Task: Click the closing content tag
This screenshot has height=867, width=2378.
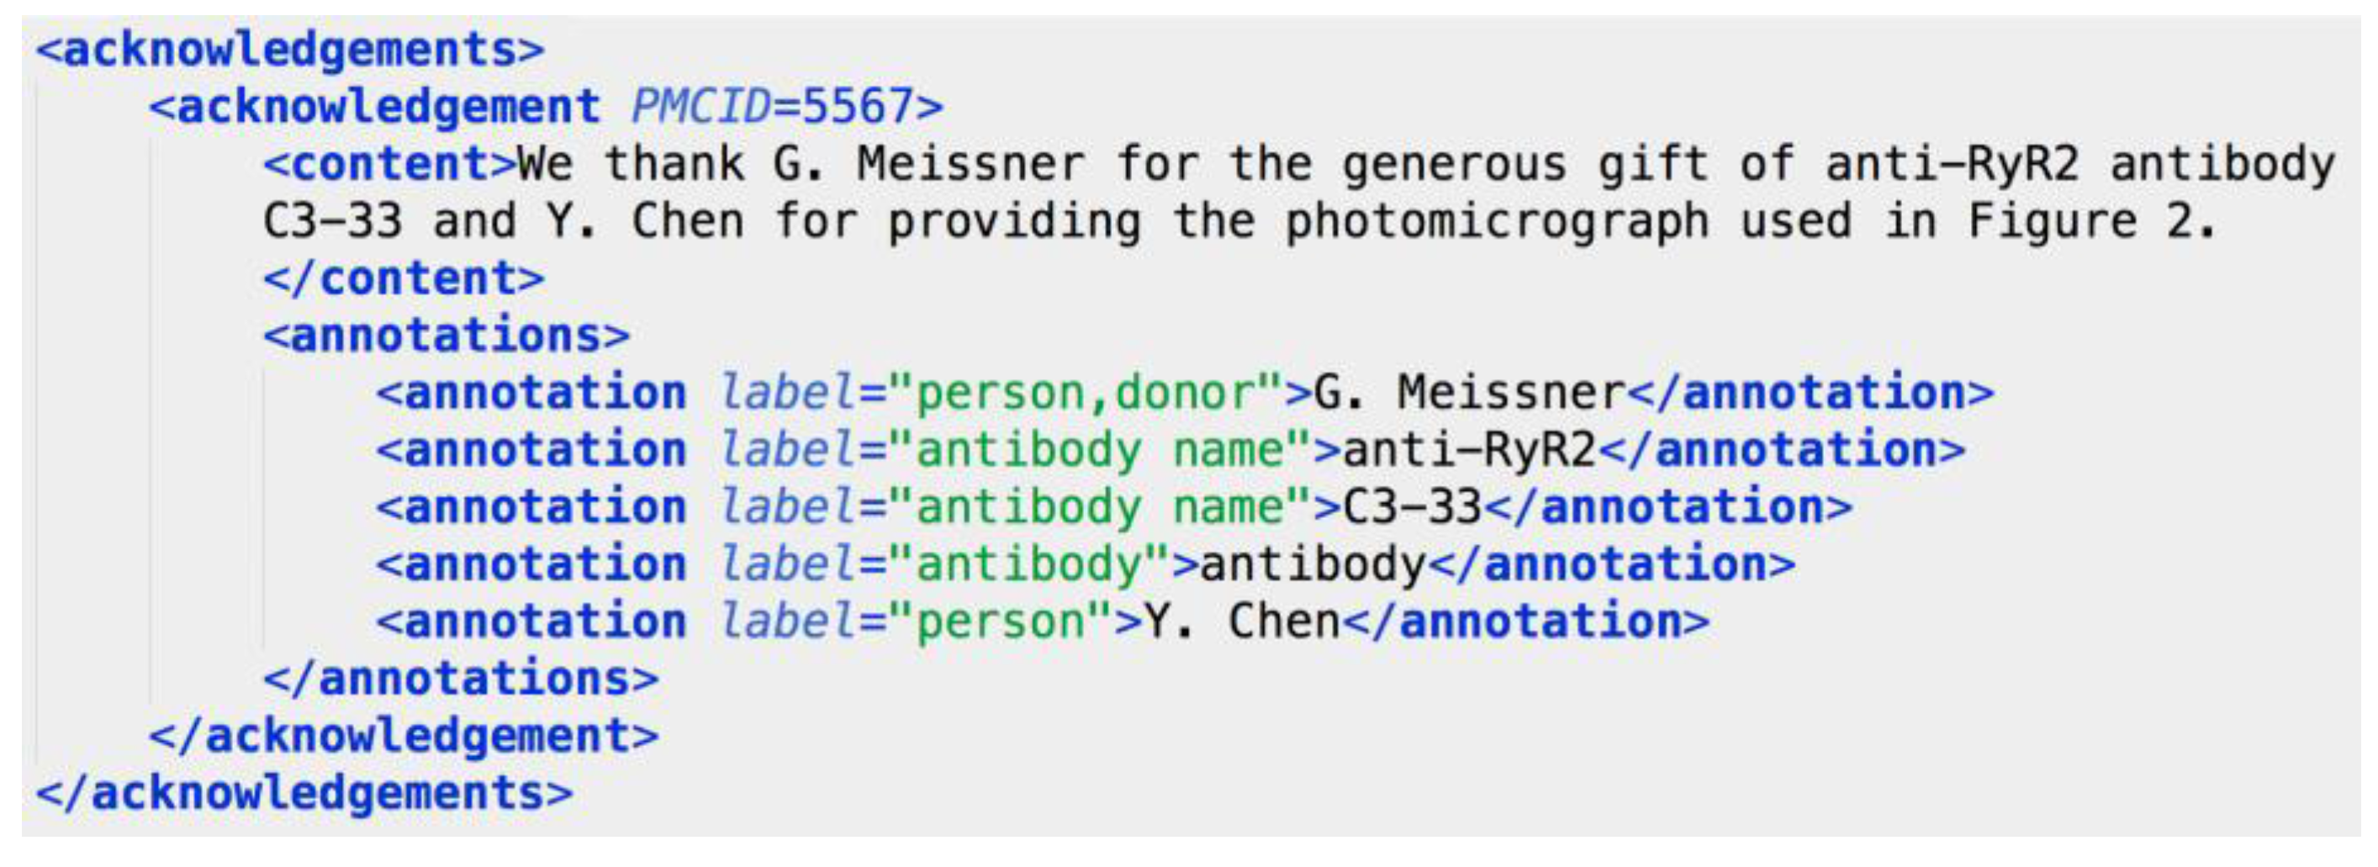Action: pyautogui.click(x=404, y=279)
